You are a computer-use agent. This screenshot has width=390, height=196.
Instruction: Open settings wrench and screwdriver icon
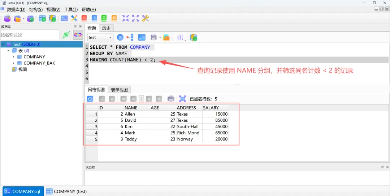point(146,18)
